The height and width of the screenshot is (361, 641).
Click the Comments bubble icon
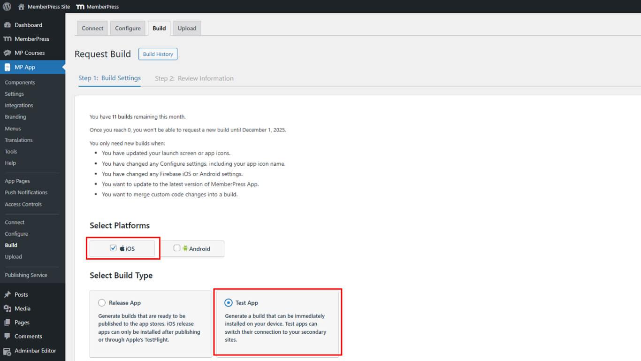click(8, 336)
